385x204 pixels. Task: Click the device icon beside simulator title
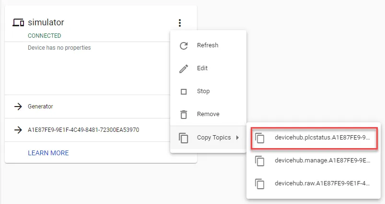point(18,22)
